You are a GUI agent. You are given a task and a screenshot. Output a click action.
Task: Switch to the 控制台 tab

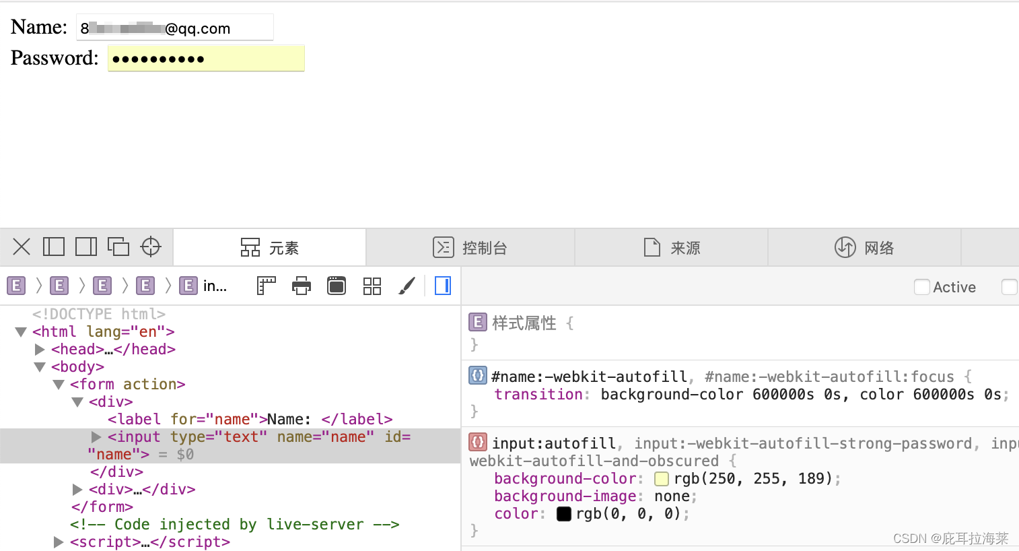470,248
